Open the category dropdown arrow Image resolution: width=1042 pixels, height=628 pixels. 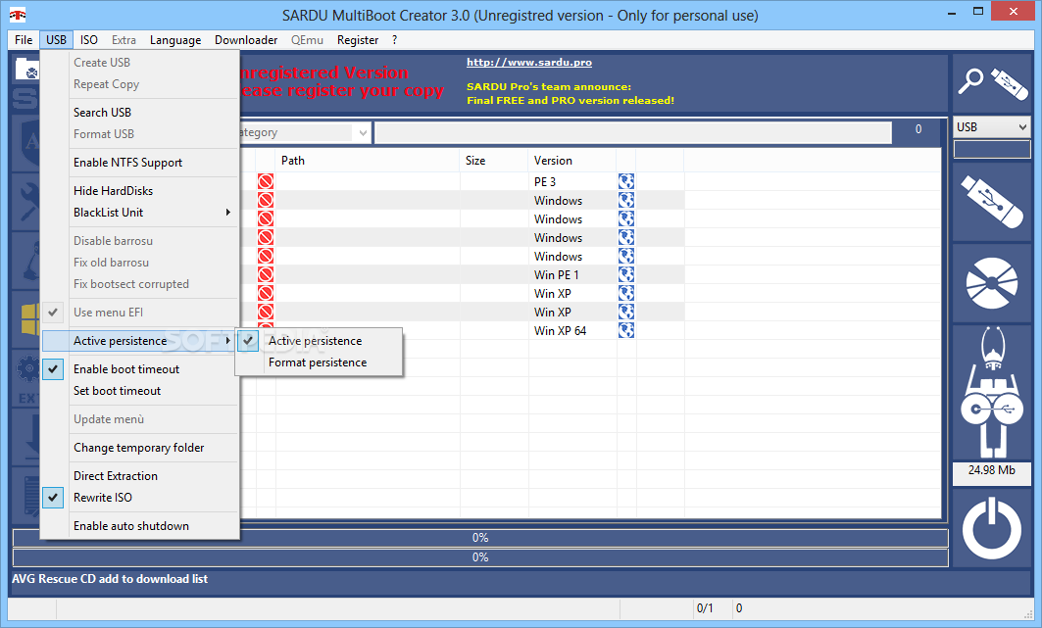(x=363, y=133)
